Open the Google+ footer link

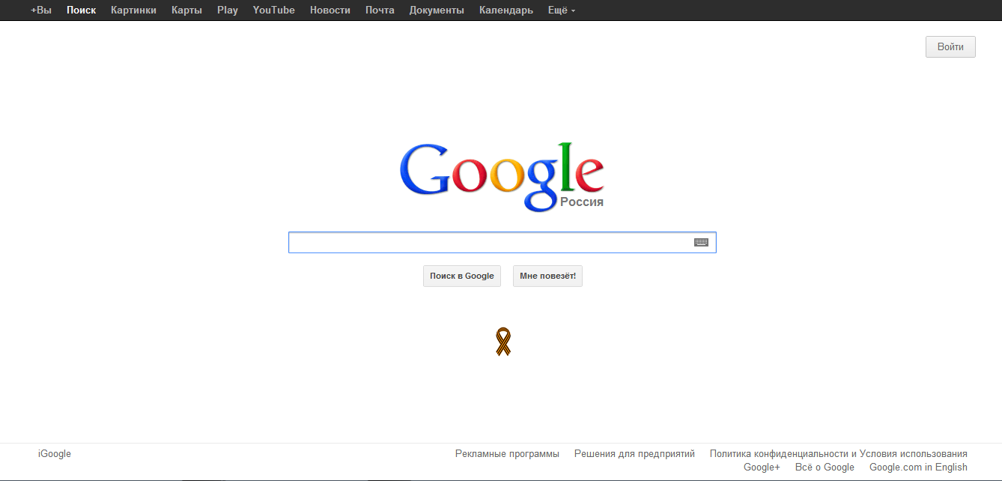pyautogui.click(x=762, y=468)
